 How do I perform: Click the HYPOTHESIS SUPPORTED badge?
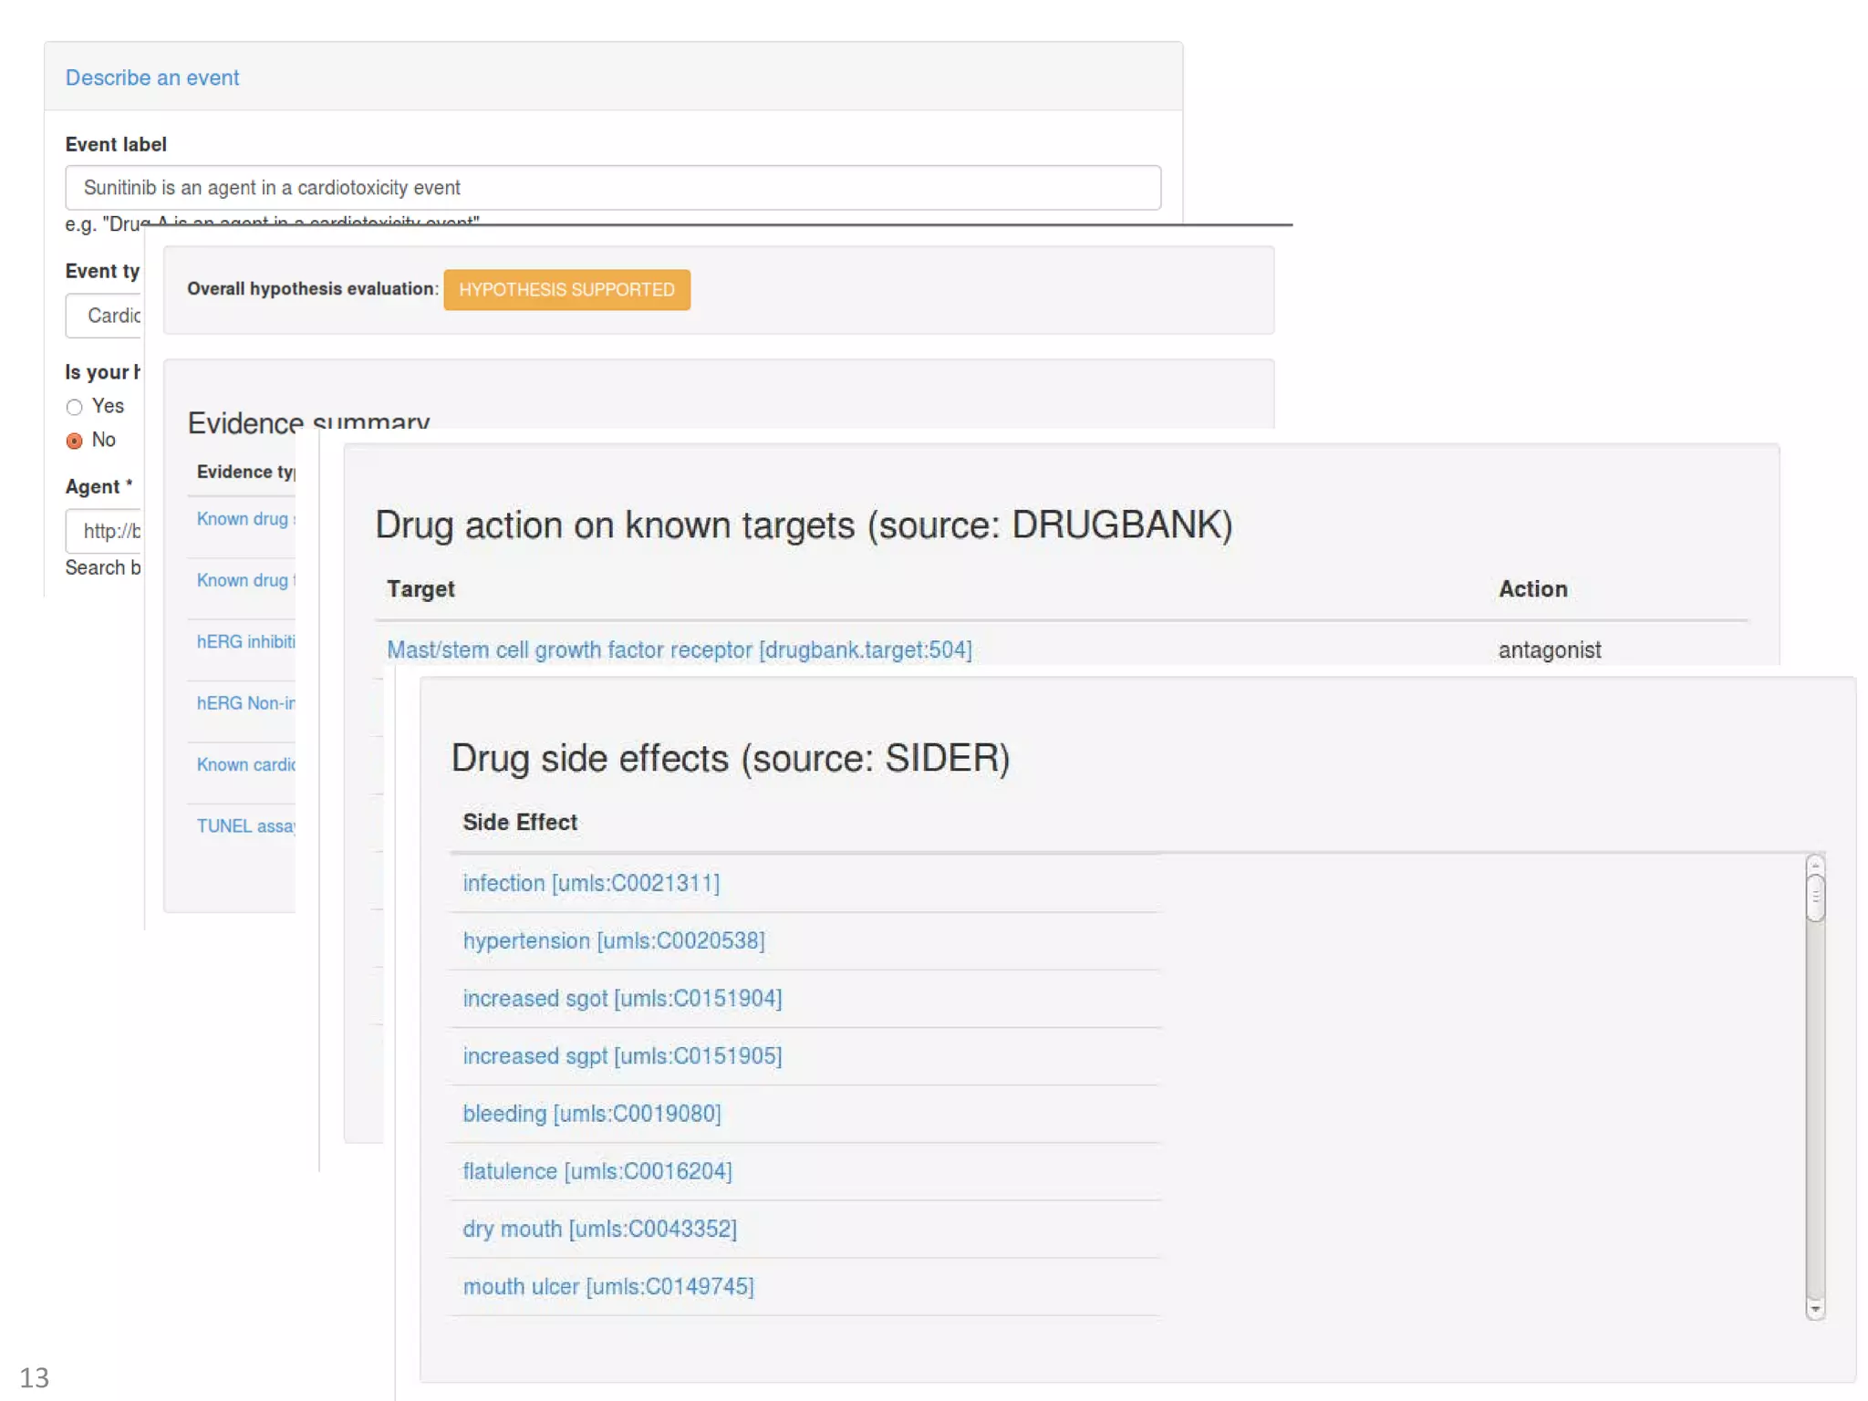tap(566, 290)
